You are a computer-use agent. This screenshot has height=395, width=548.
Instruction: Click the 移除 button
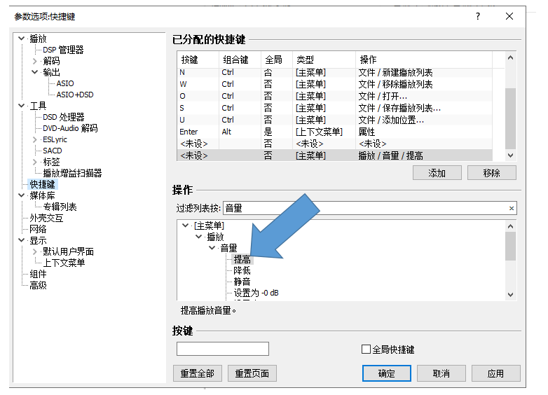(x=491, y=173)
